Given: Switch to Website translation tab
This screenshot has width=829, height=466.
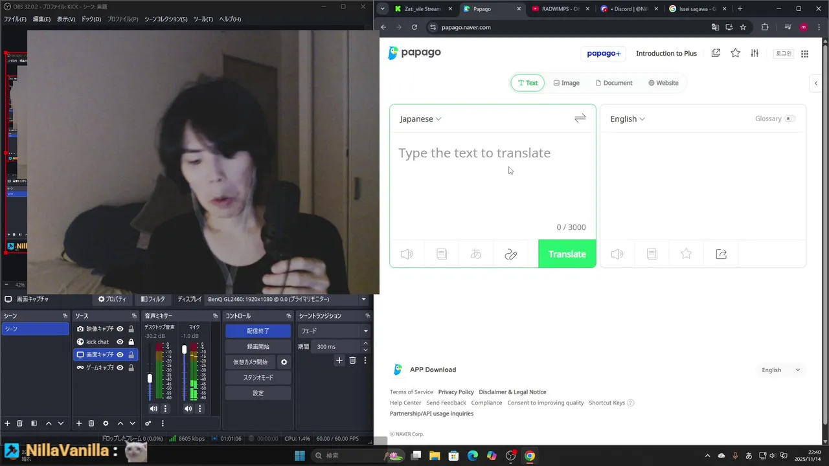Looking at the screenshot, I should (x=663, y=83).
